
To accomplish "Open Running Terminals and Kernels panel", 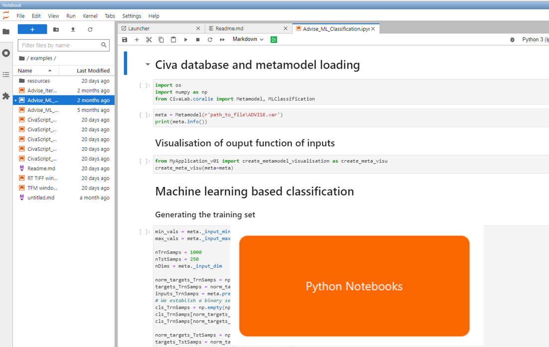I will point(6,53).
